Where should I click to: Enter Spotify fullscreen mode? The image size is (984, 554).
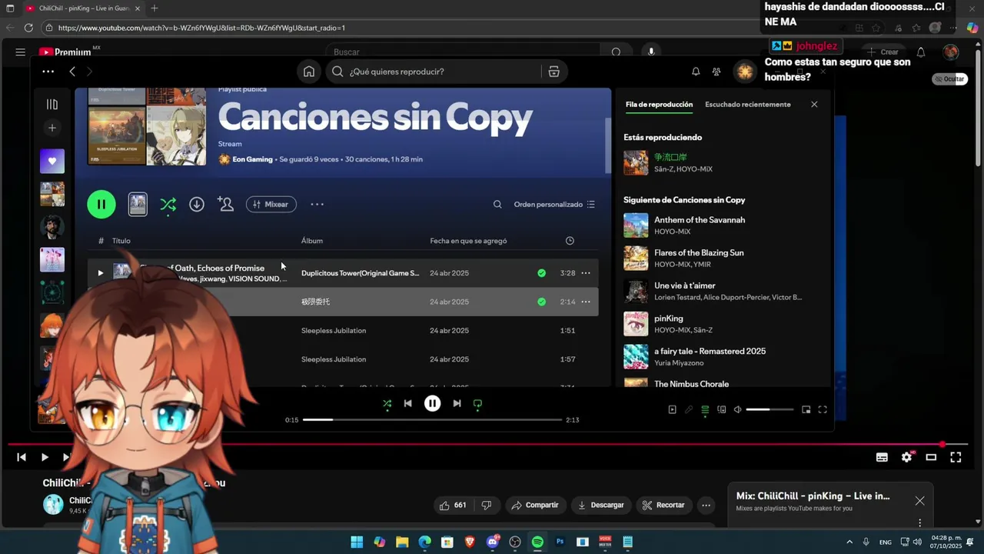coord(823,410)
